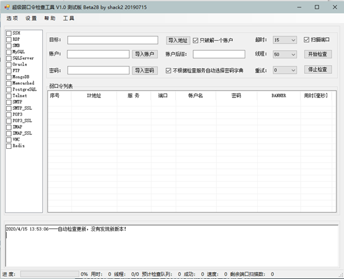Tick the POP3 checkbox
Viewport: 344px width, 279px height.
tap(9, 115)
